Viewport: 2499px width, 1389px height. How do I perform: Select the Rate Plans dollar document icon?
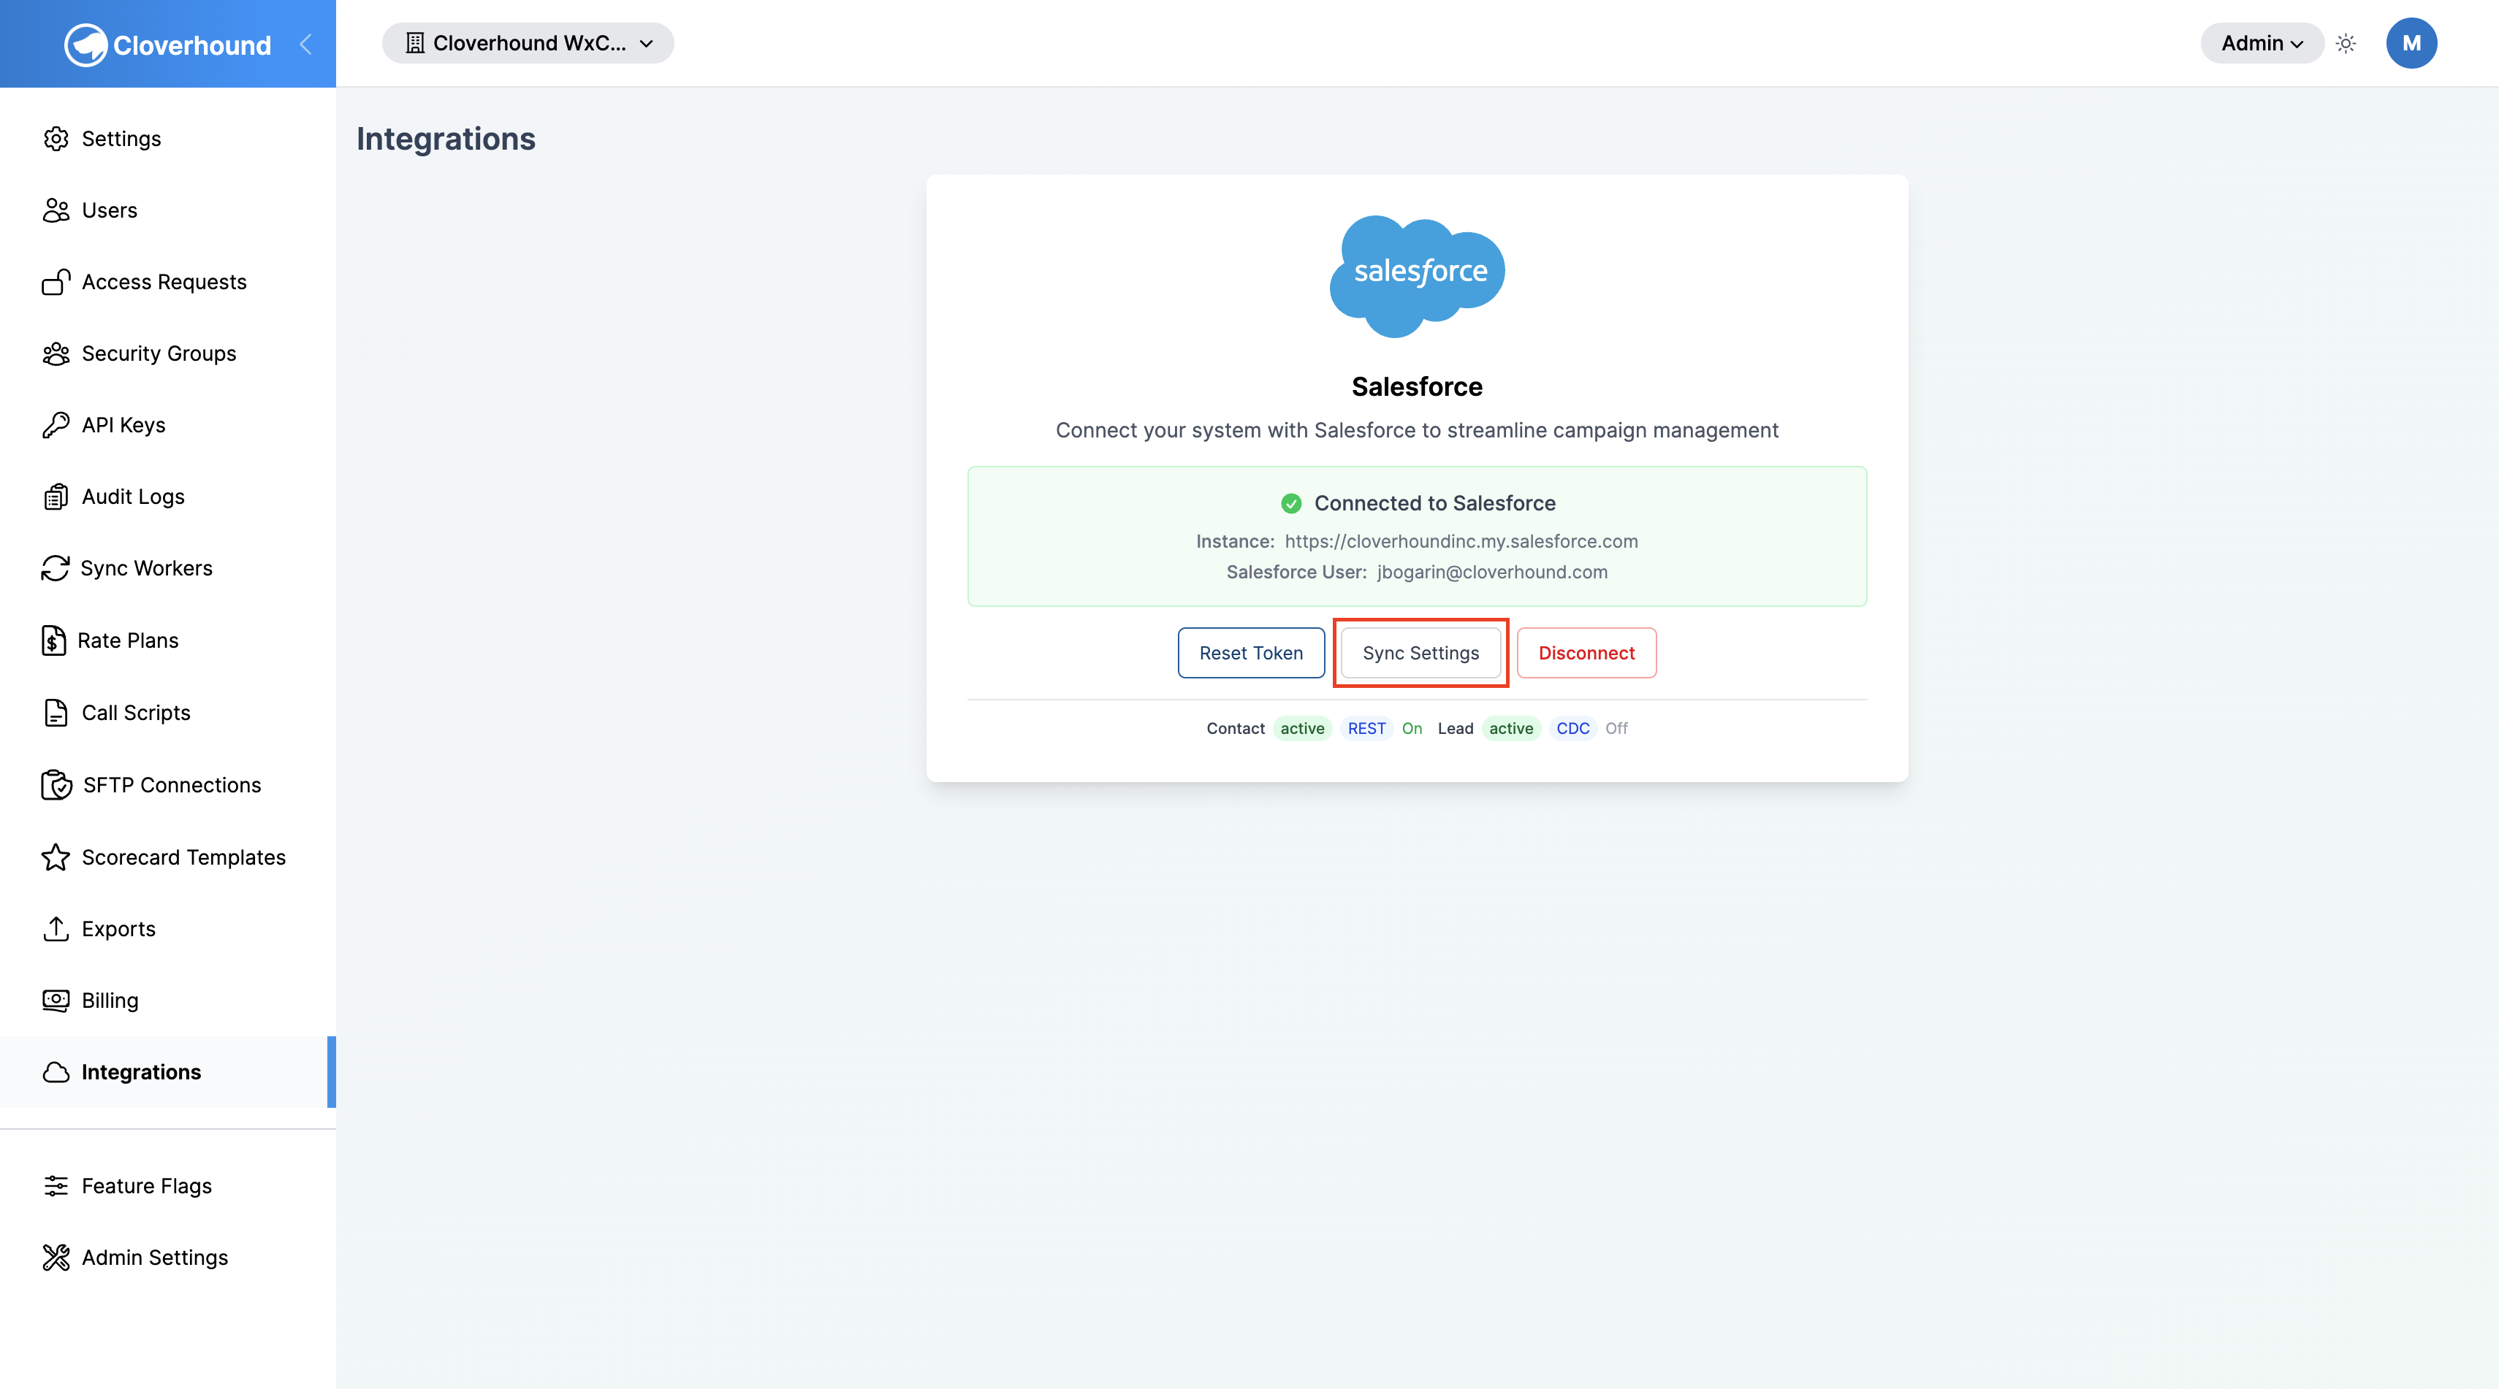tap(53, 640)
